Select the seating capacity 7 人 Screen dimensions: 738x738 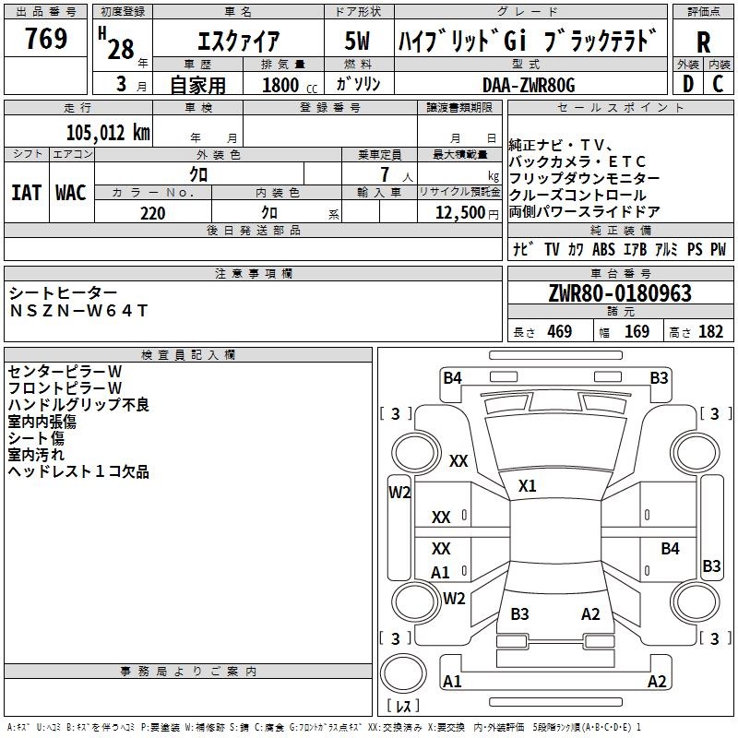point(397,175)
